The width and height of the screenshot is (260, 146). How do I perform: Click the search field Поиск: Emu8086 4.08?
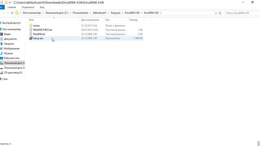click(242, 13)
